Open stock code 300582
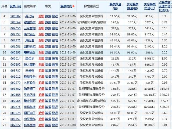 16,16
